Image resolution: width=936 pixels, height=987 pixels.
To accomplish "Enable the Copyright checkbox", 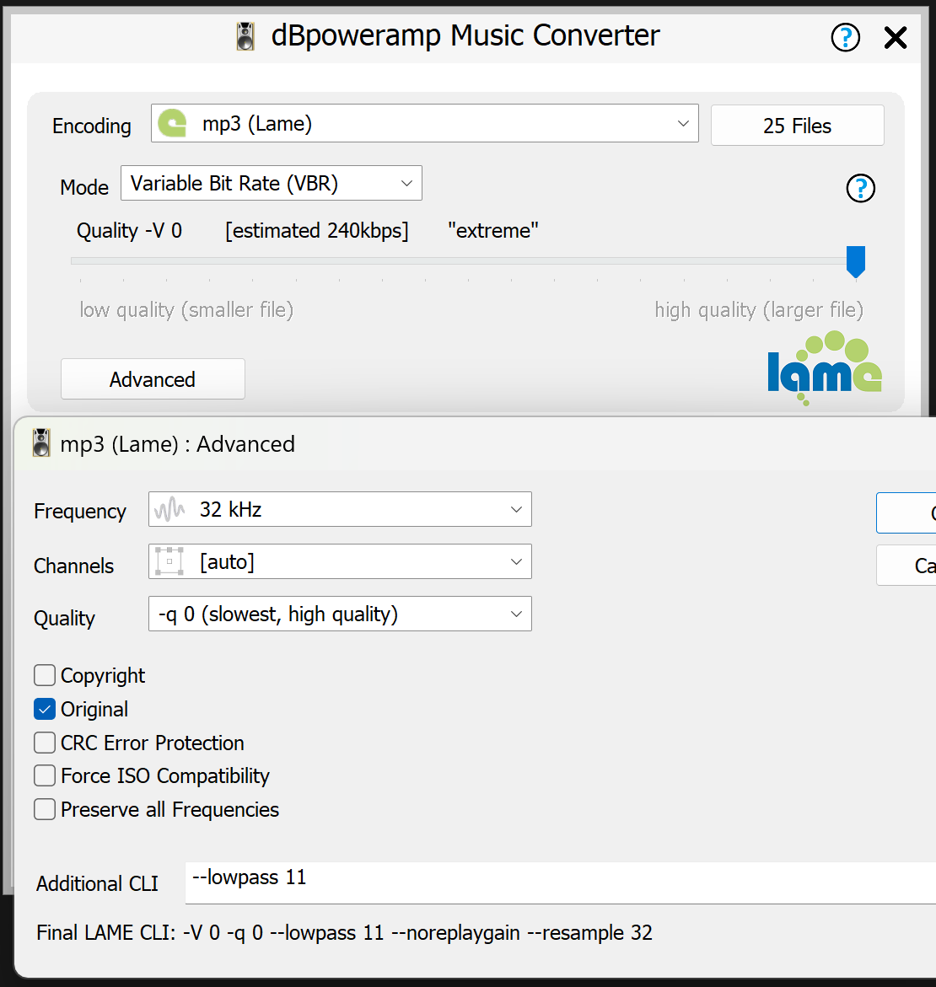I will [x=45, y=675].
